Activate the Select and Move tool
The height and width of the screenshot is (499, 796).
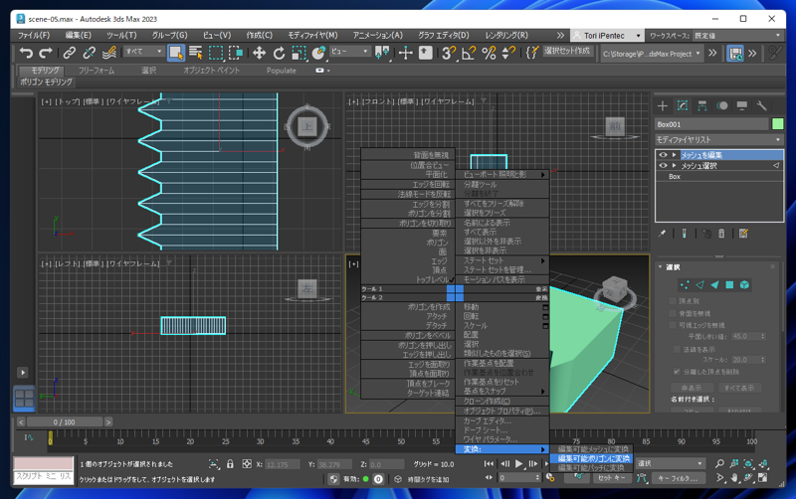click(259, 53)
